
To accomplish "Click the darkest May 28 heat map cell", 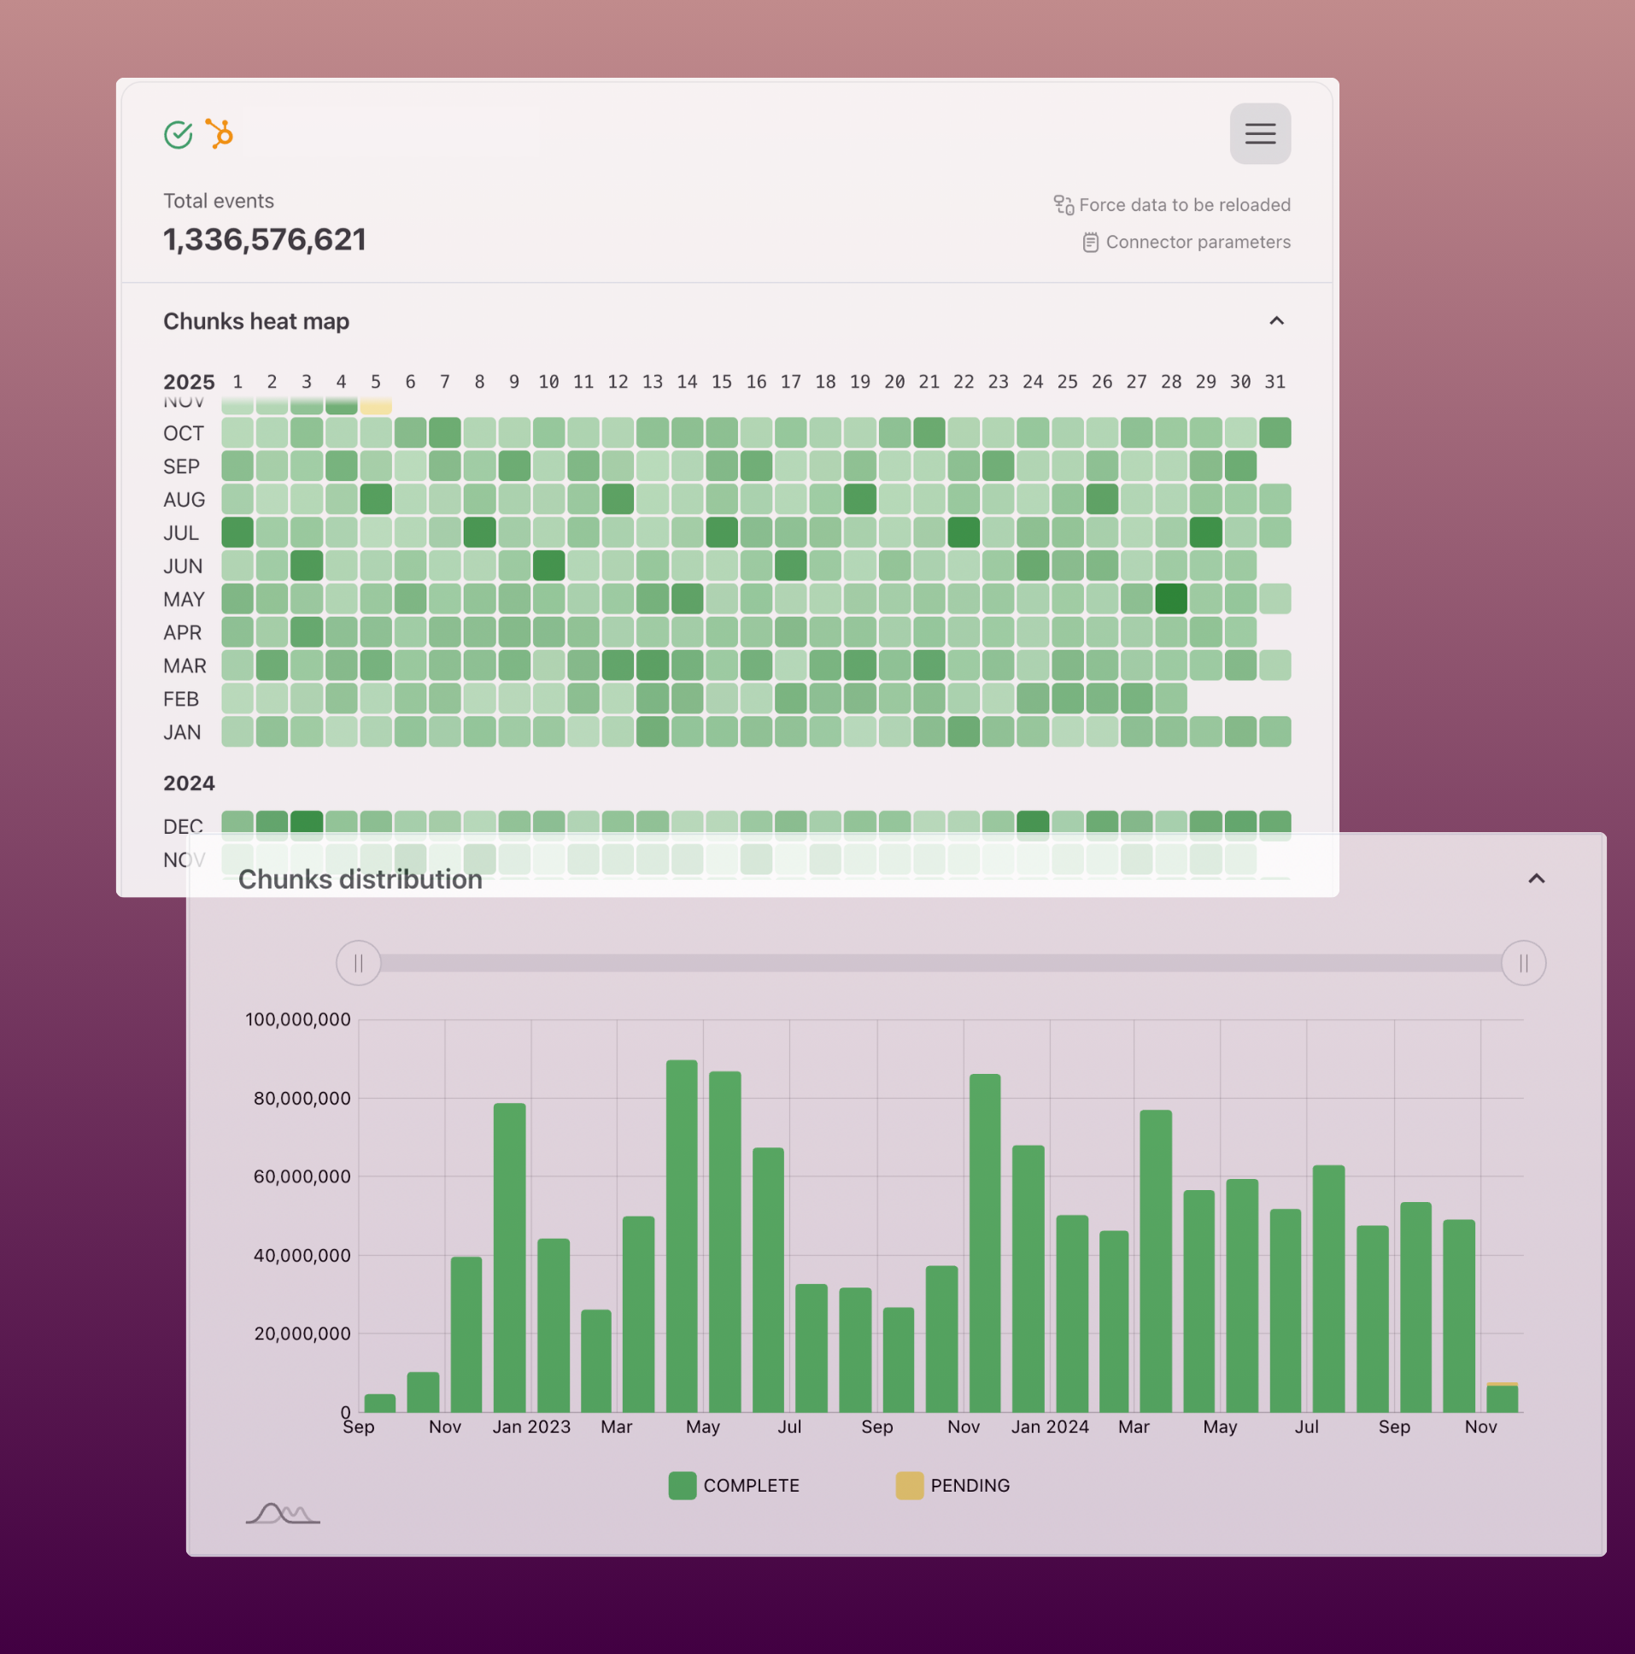I will tap(1171, 598).
